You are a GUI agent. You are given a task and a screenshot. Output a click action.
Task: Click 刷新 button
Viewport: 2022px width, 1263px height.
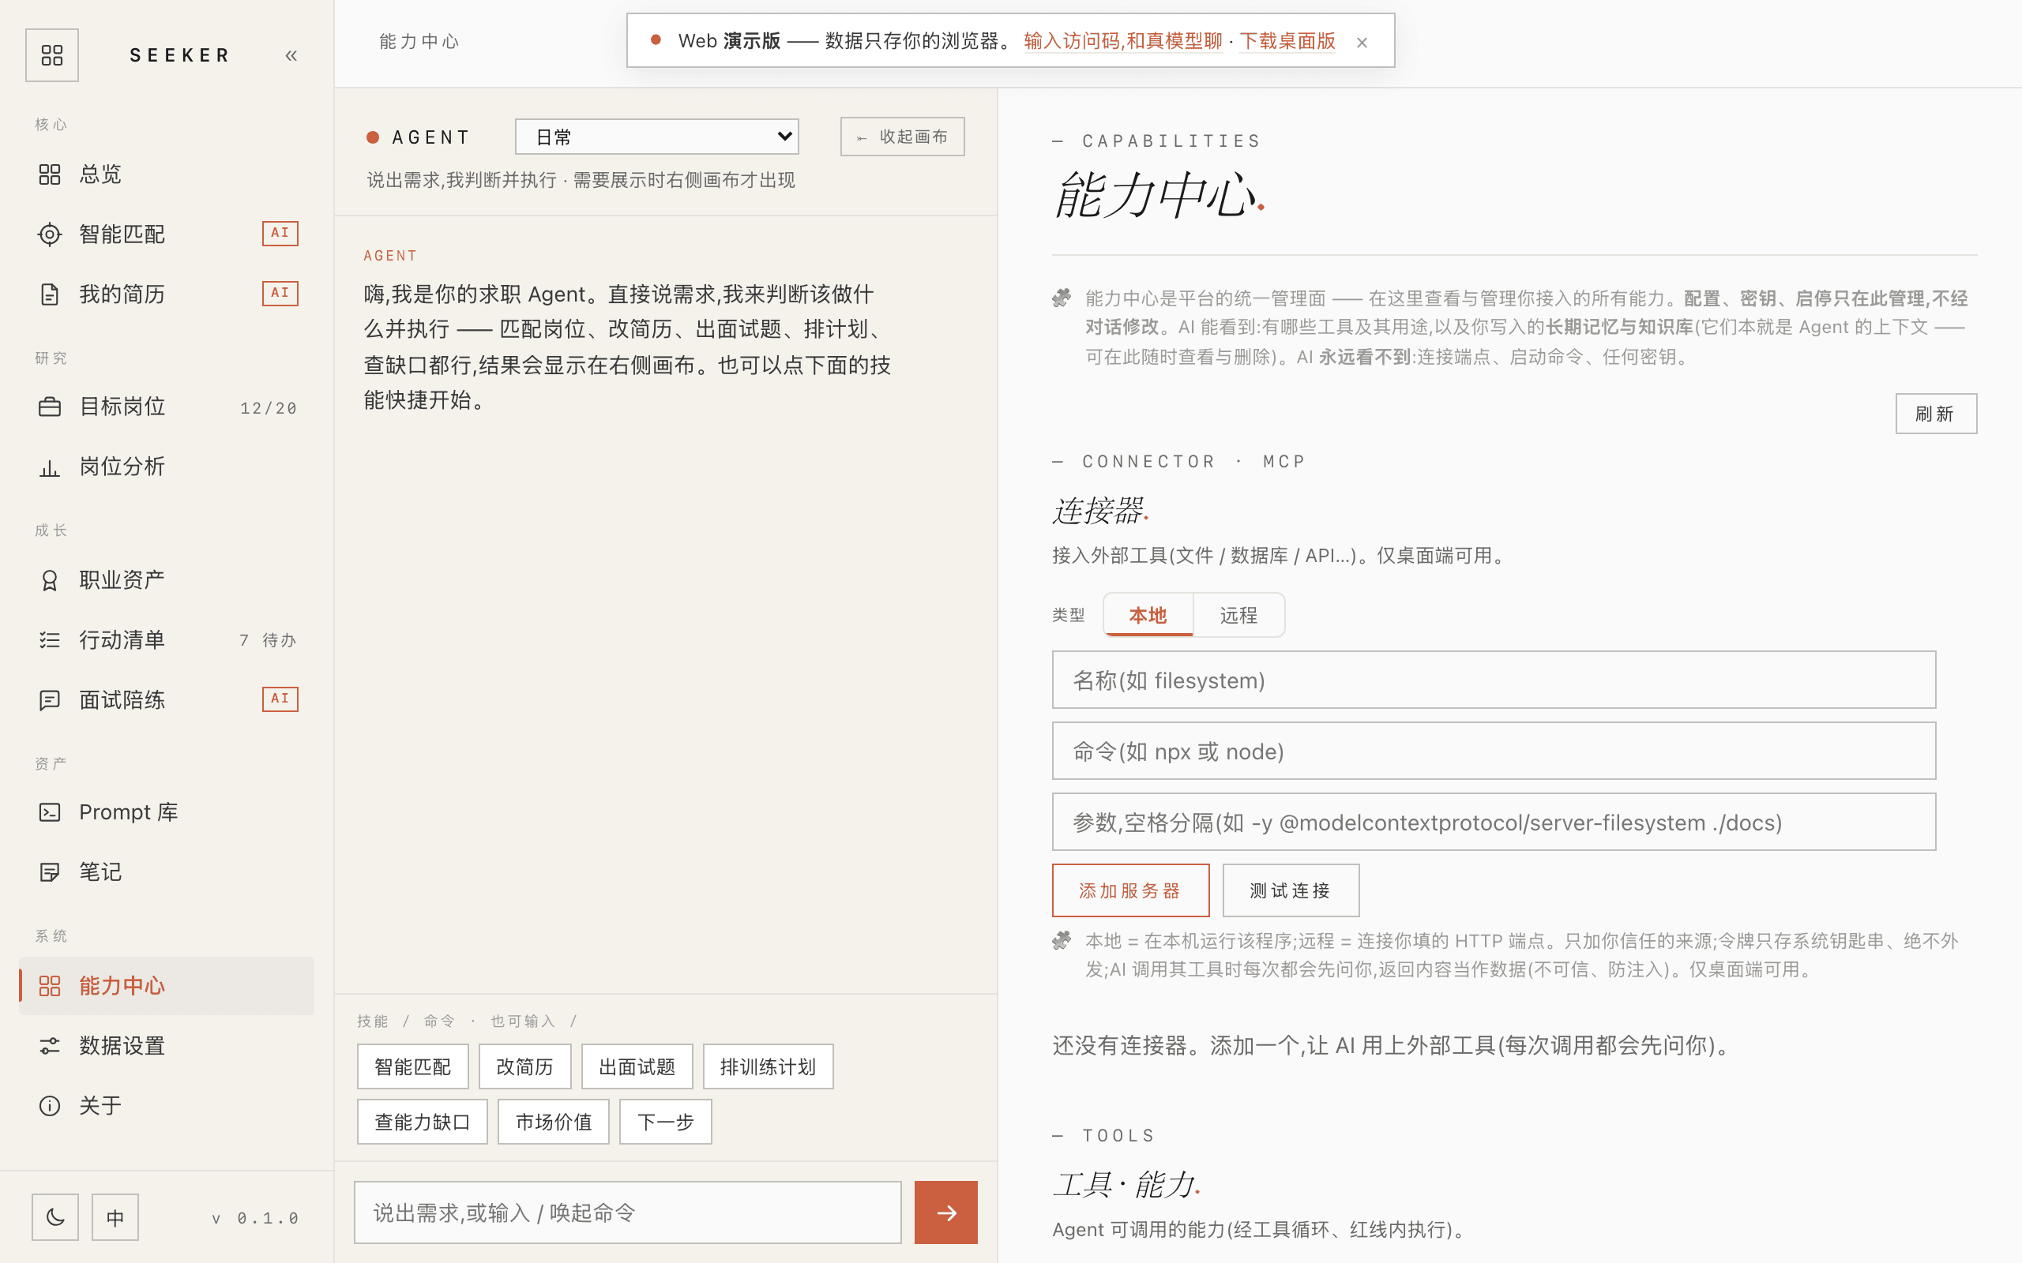click(x=1936, y=414)
